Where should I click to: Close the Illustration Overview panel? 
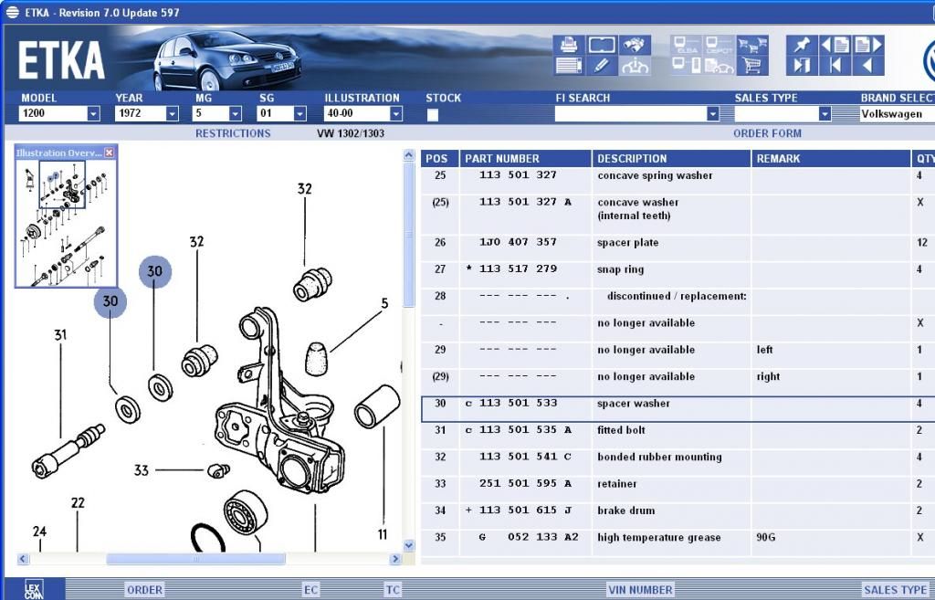coord(110,153)
